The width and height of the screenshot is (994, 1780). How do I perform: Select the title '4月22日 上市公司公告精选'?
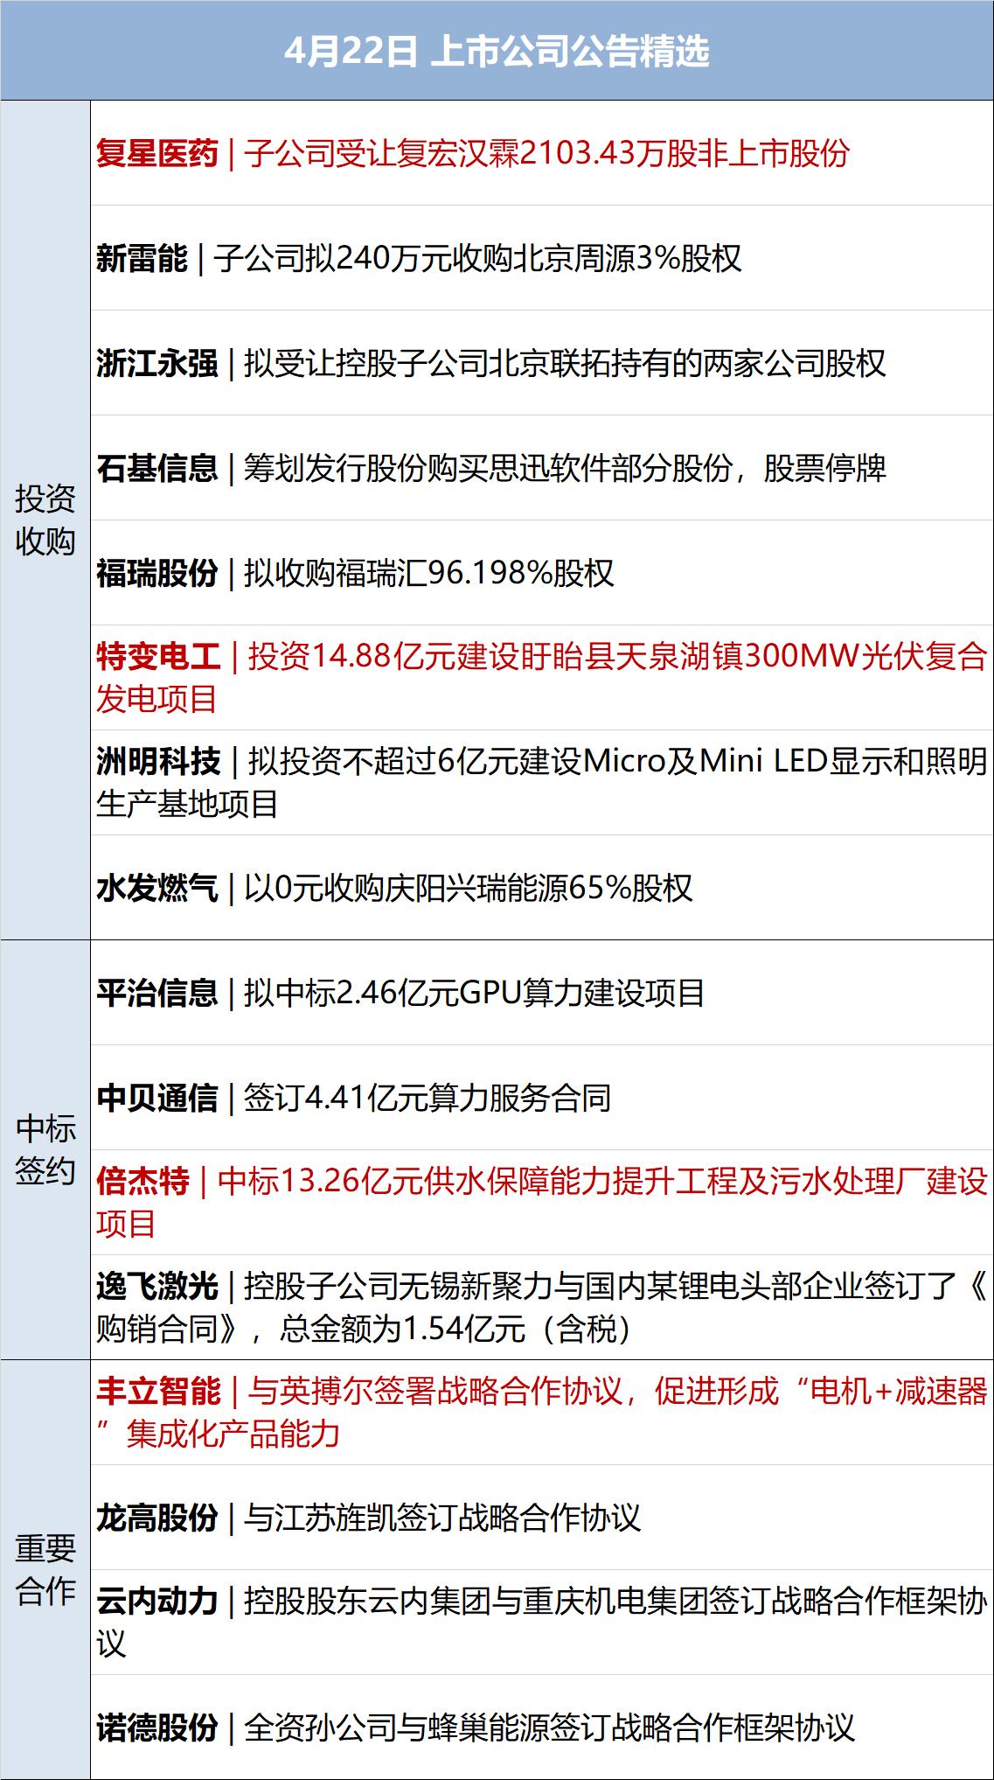497,51
